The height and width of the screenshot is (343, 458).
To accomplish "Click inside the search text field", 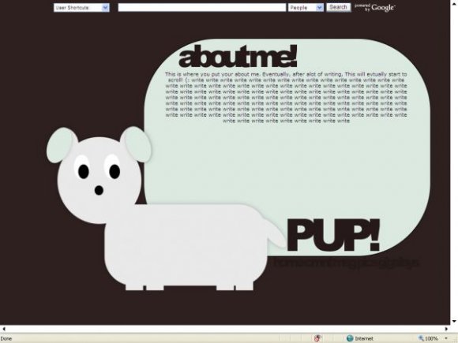I will [x=202, y=8].
